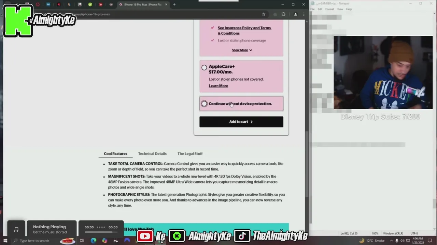This screenshot has height=245, width=437.
Task: Expand View More insurance details
Action: [242, 50]
